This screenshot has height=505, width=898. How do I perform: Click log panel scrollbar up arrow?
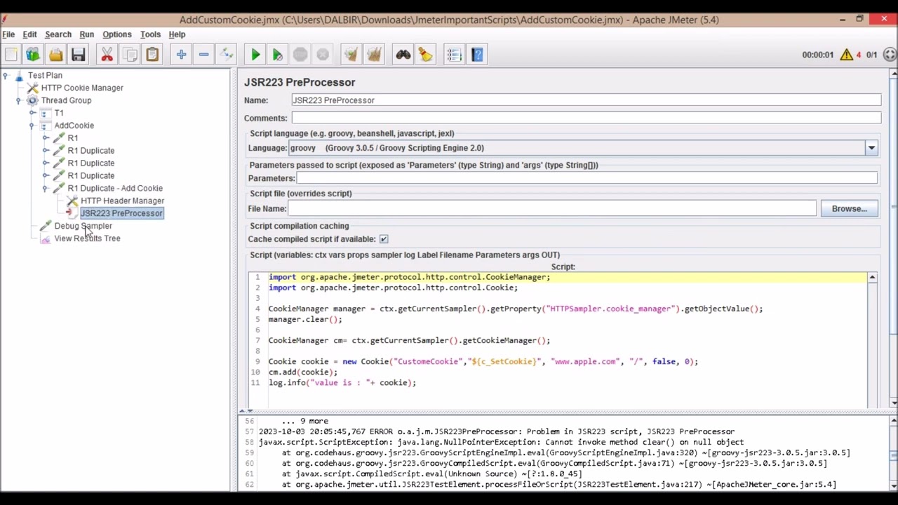coord(892,421)
